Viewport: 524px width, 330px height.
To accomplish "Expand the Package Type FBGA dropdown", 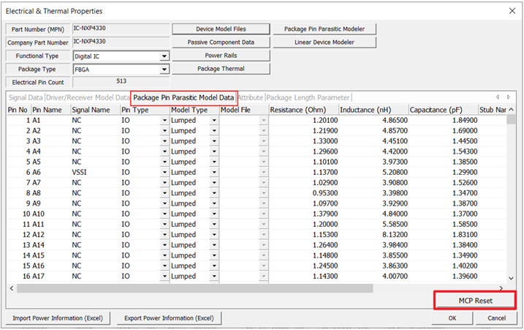I will pos(164,70).
